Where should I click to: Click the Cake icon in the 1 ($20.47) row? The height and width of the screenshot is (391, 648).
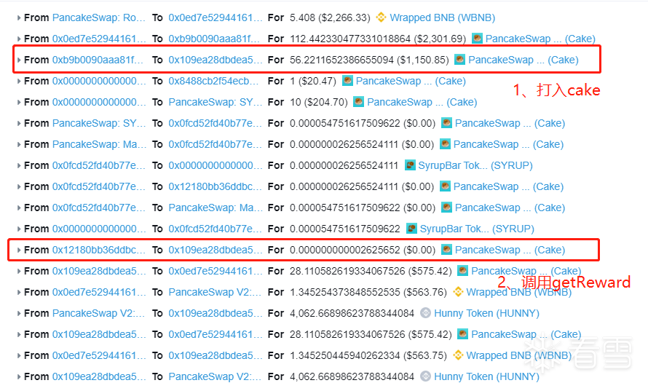pyautogui.click(x=347, y=81)
